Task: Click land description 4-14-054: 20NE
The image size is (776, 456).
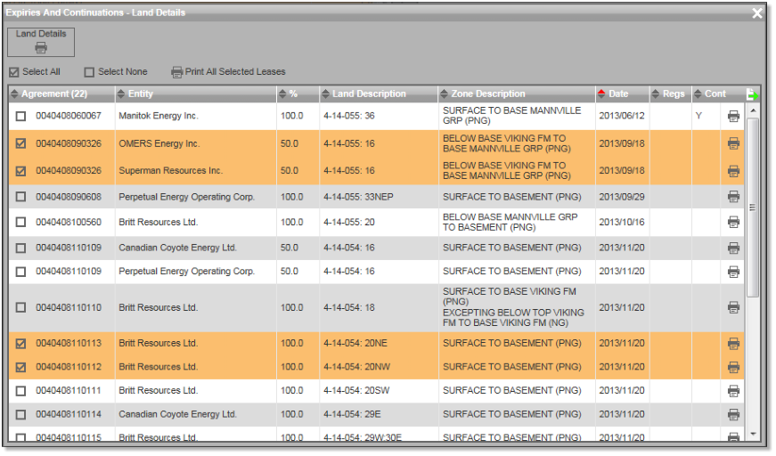Action: pyautogui.click(x=355, y=343)
